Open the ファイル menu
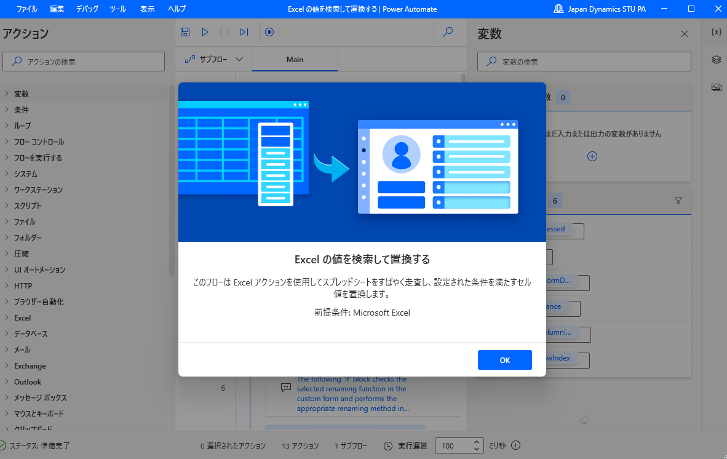 [x=27, y=9]
